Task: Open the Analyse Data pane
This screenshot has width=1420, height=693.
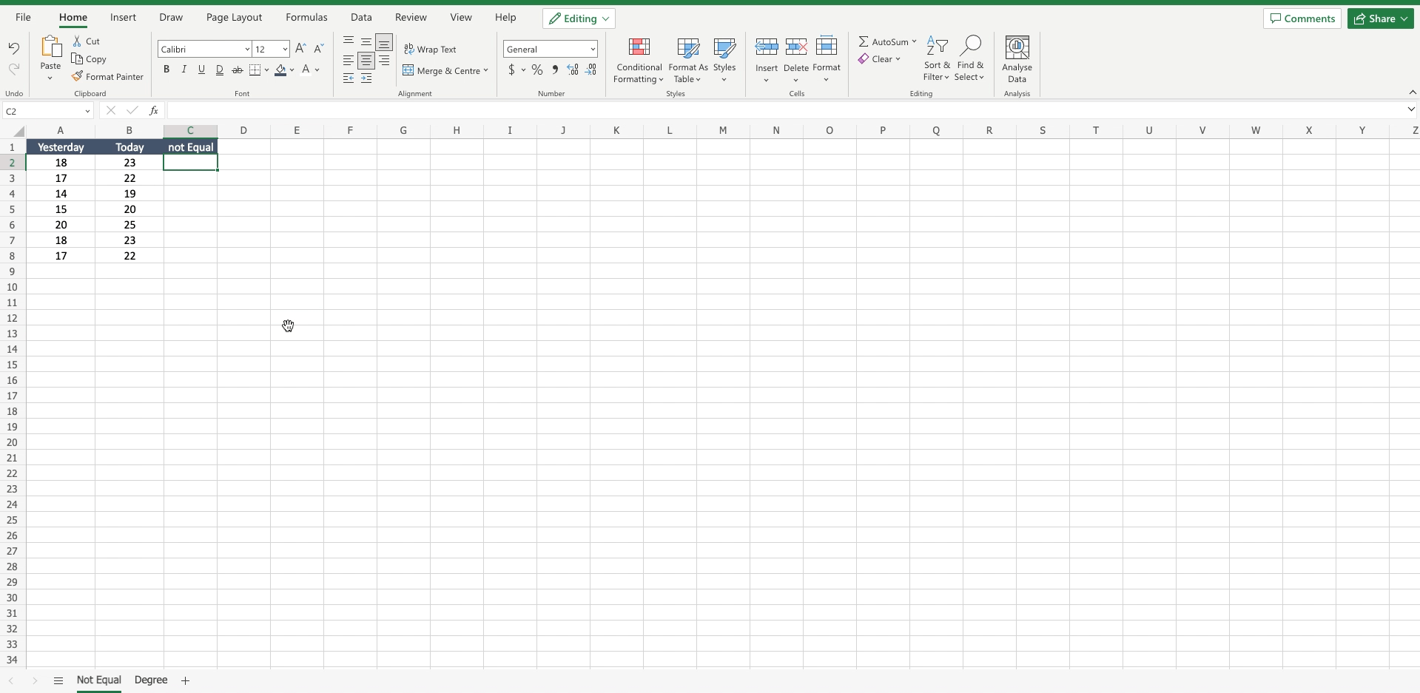Action: click(x=1017, y=59)
